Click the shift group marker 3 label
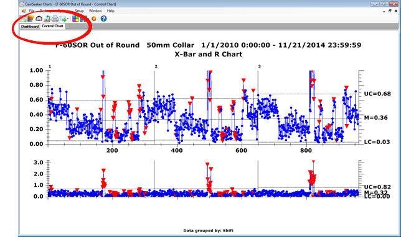Screen dimensions: 401x237 pos(259,66)
